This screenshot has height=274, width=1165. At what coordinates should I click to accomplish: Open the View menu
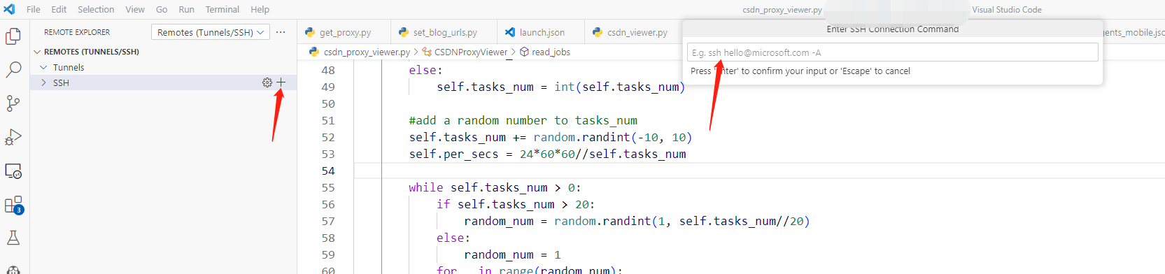pos(135,10)
